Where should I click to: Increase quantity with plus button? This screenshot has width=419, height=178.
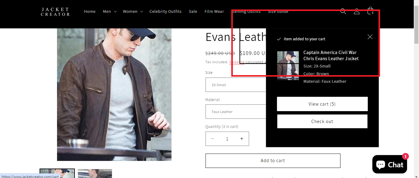(242, 139)
